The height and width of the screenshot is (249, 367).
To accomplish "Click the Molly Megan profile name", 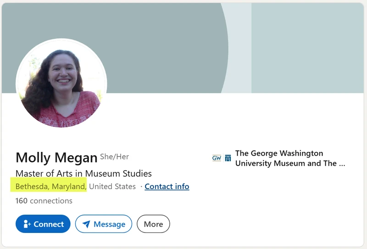I will [x=56, y=157].
